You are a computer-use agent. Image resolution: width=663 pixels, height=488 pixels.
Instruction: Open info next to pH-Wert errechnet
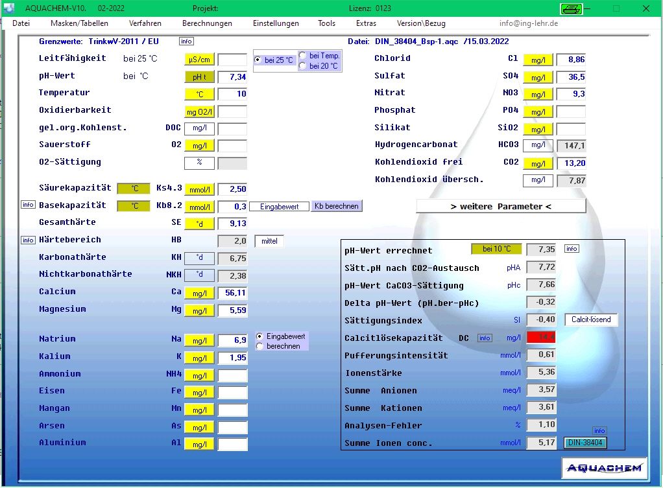[x=572, y=249]
